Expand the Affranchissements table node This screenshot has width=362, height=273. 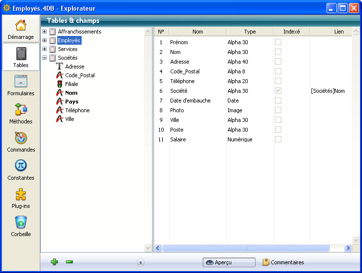point(45,32)
